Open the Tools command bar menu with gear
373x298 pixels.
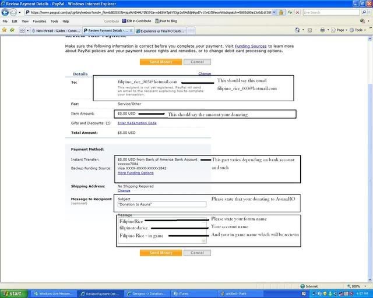(x=357, y=30)
